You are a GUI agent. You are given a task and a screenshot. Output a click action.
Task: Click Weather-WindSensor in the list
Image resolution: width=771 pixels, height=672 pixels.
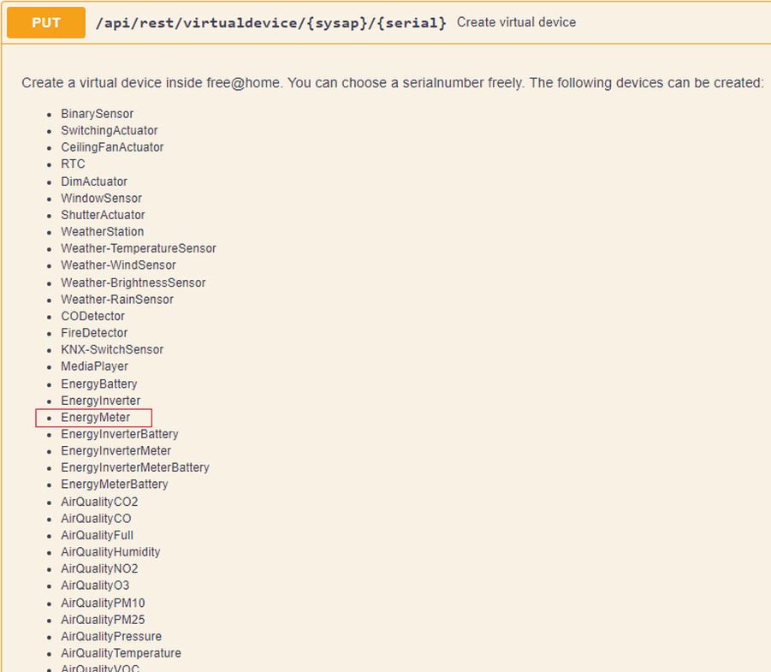pyautogui.click(x=118, y=265)
